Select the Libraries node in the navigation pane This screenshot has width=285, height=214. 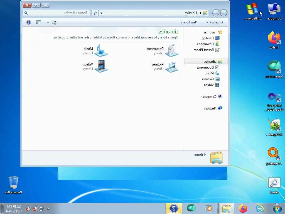coord(206,62)
